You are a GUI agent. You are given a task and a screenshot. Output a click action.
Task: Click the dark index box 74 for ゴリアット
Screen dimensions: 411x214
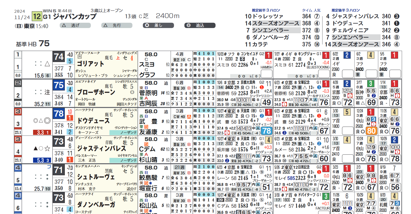coord(59,57)
